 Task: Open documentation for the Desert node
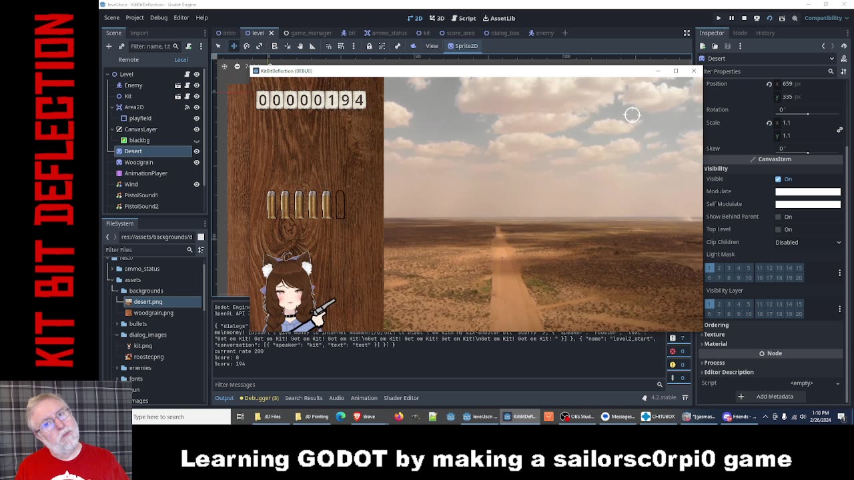click(x=843, y=59)
